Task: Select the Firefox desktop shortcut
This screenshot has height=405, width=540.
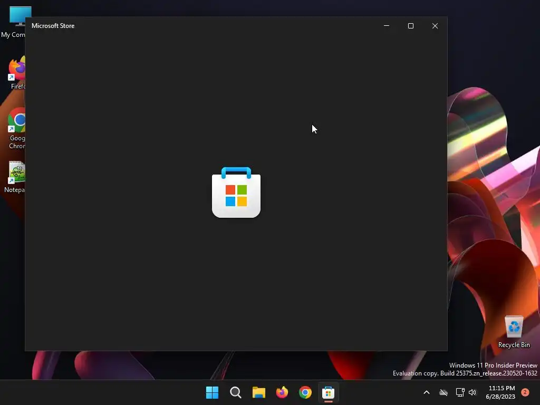Action: point(16,73)
